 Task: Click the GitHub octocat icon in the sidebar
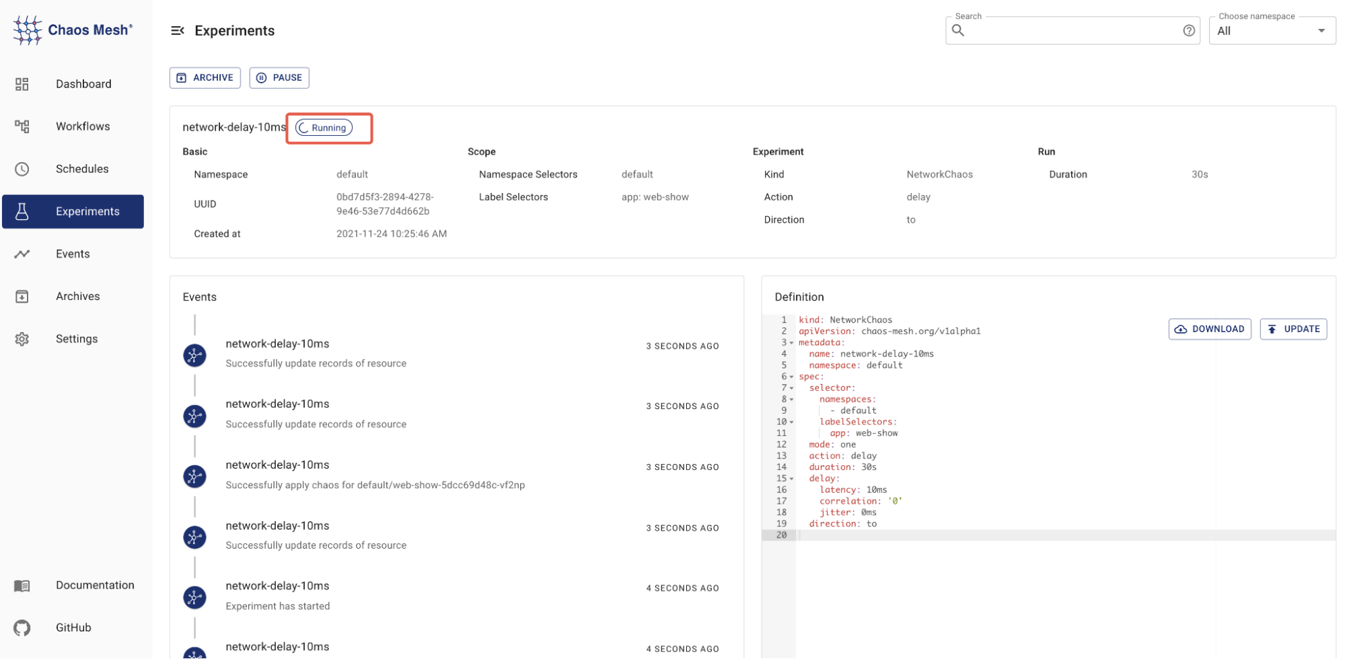pos(22,627)
